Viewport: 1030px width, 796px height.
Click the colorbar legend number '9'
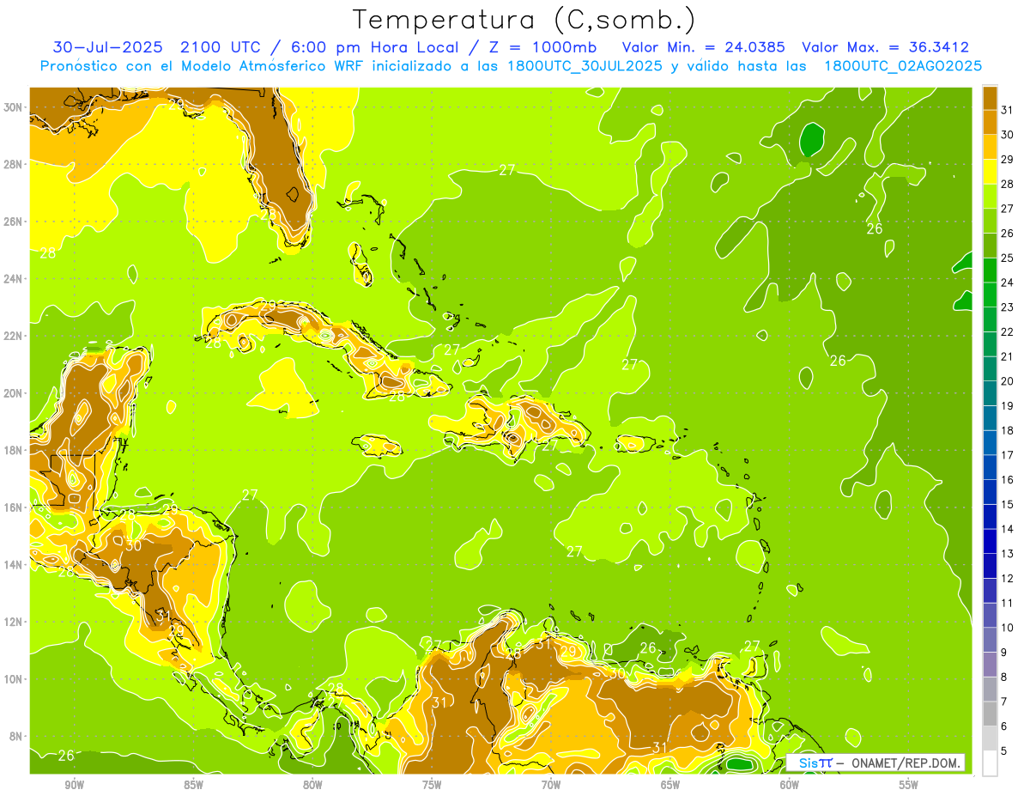tap(1004, 653)
